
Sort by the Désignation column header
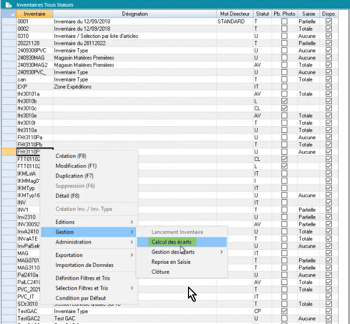[135, 14]
